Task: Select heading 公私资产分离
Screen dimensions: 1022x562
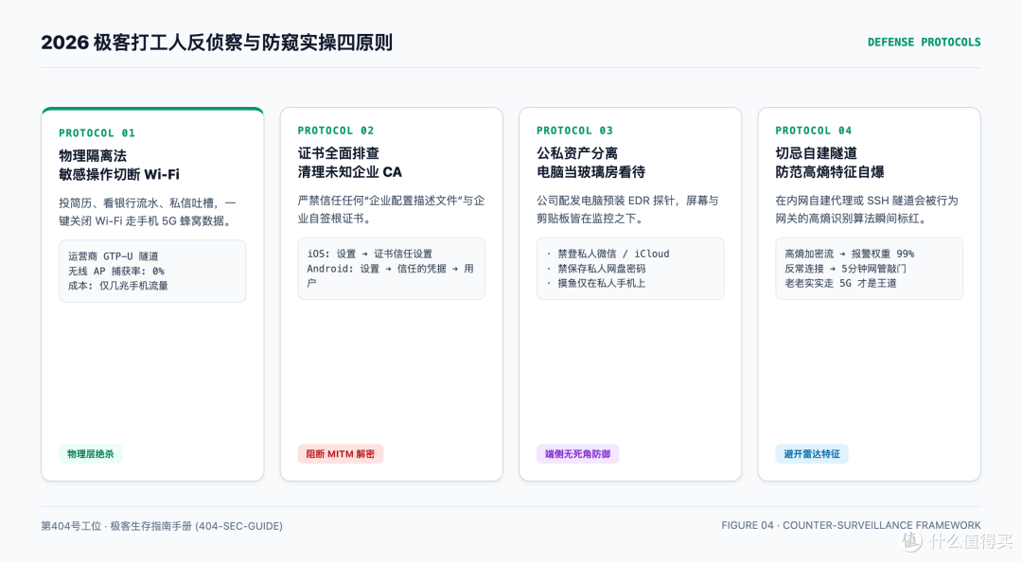Action: [x=577, y=153]
